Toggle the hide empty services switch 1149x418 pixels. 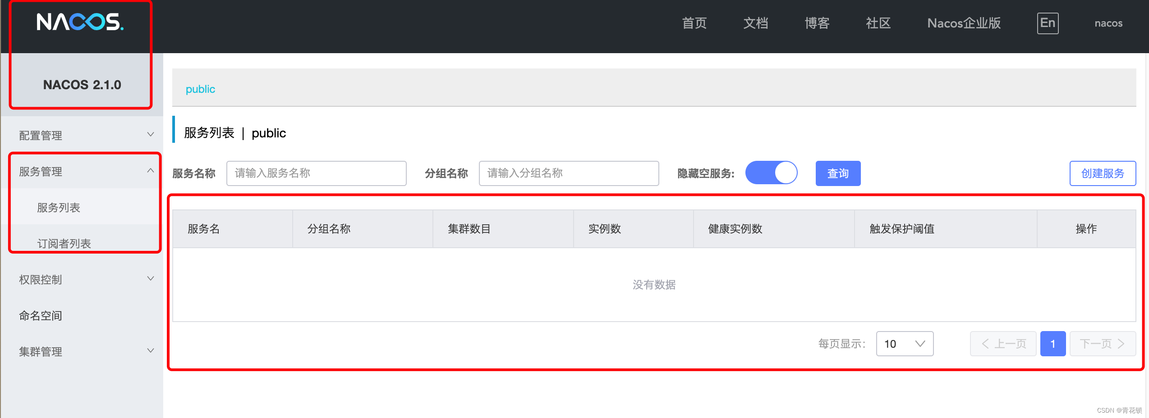[x=771, y=173]
